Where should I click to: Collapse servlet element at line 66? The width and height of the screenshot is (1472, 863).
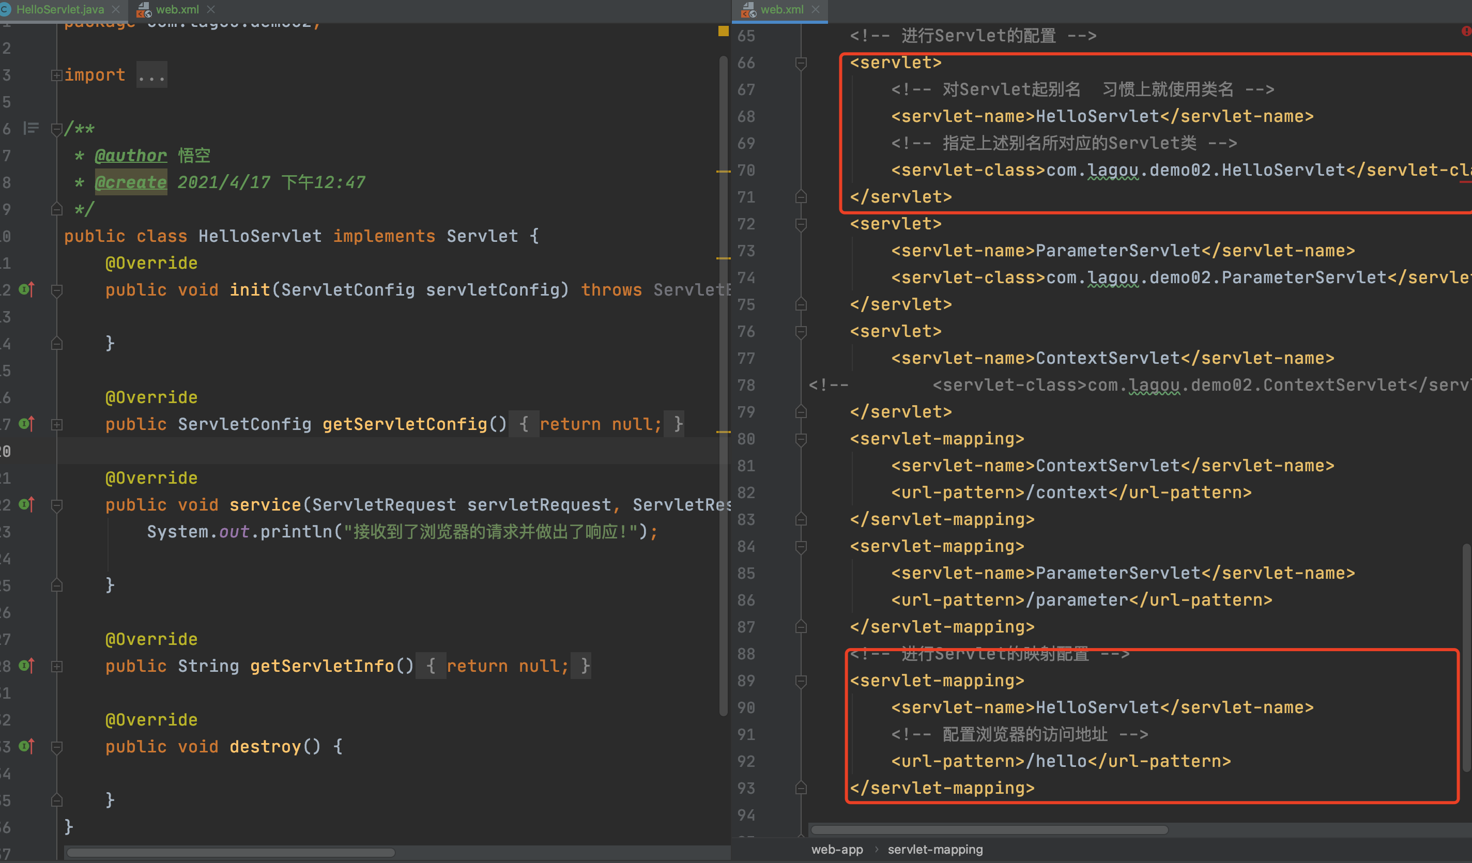801,63
